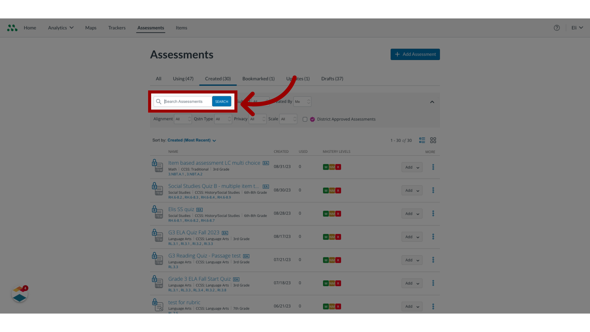Viewport: 590px width, 332px height.
Task: Expand the Privacy filter dropdown
Action: [x=257, y=119]
